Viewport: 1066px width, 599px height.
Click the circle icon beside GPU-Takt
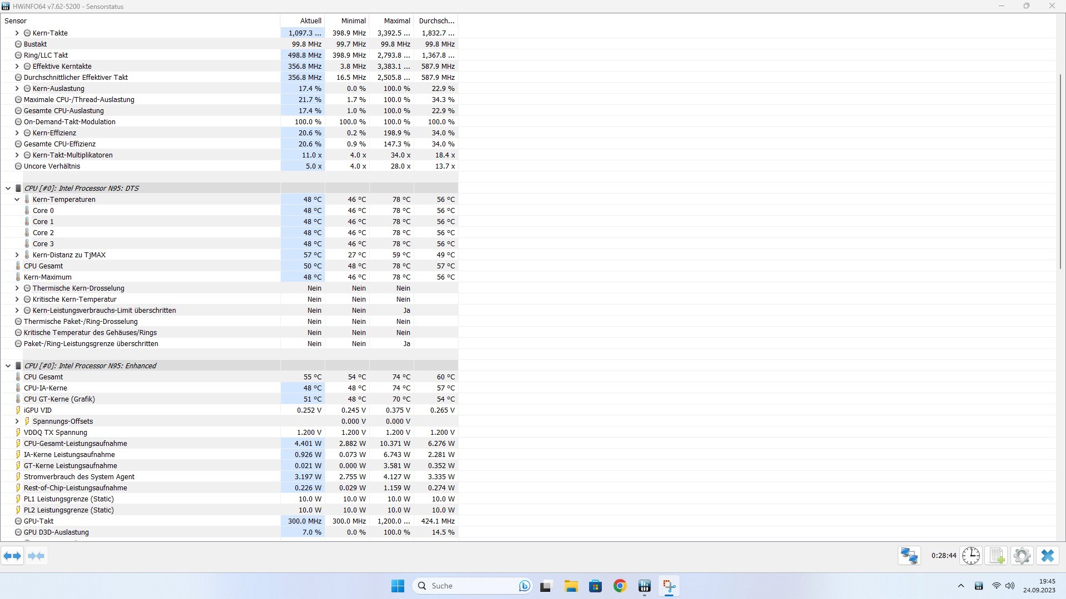point(18,521)
